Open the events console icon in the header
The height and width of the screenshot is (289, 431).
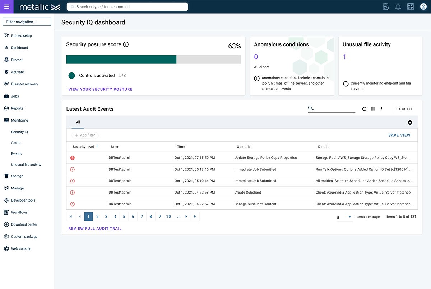click(x=410, y=6)
